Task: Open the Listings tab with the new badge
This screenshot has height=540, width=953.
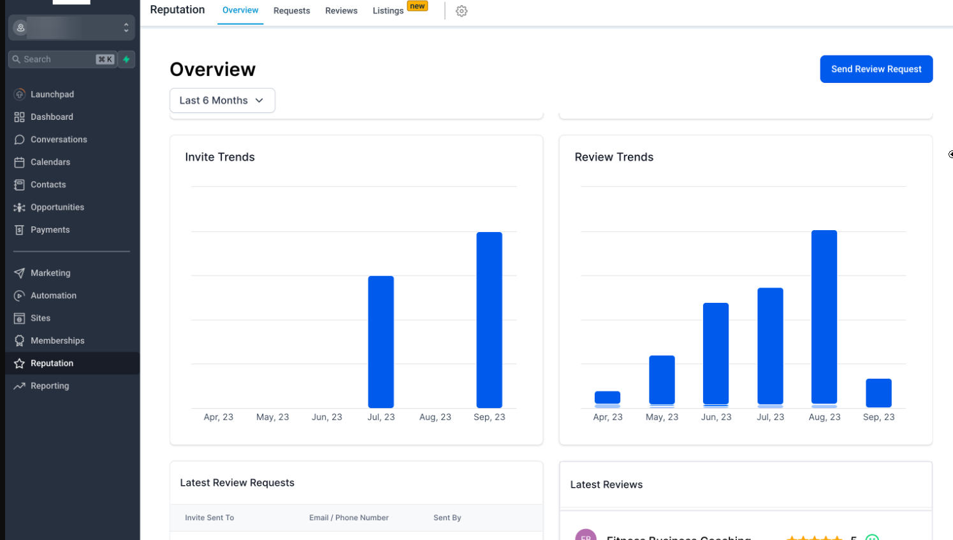Action: point(388,10)
